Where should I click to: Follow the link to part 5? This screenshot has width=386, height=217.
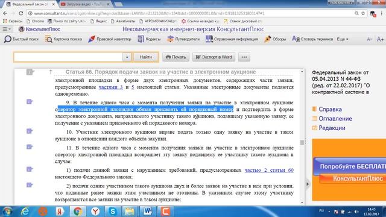(x=133, y=87)
